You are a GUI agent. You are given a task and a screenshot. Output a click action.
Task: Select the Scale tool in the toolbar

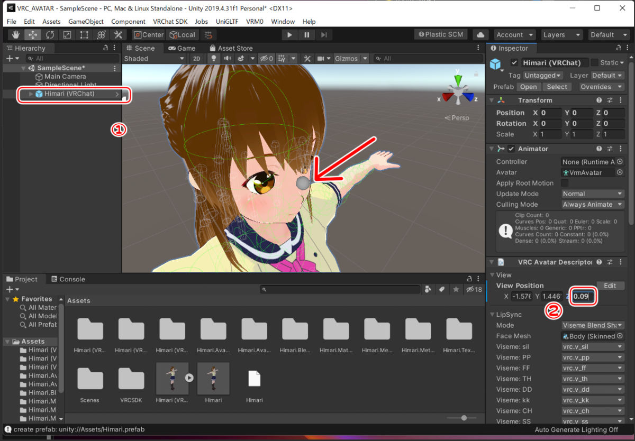tap(67, 35)
